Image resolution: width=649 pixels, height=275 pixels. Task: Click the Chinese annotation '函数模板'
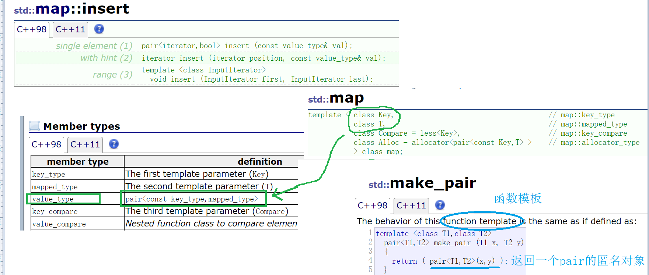[x=518, y=199]
